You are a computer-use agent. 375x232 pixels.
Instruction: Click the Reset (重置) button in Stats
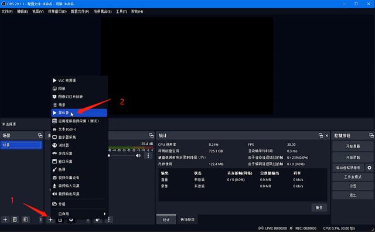pyautogui.click(x=319, y=207)
